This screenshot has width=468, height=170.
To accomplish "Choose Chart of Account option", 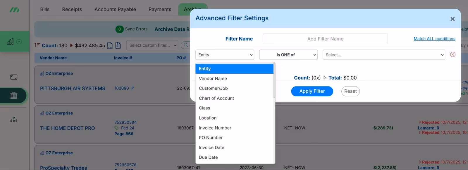I will (x=234, y=98).
